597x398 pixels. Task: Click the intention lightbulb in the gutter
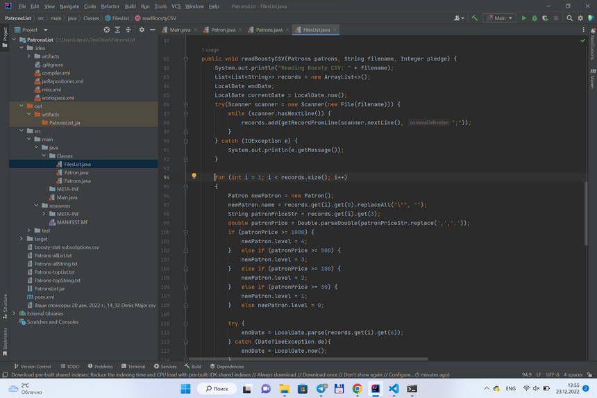click(x=194, y=176)
